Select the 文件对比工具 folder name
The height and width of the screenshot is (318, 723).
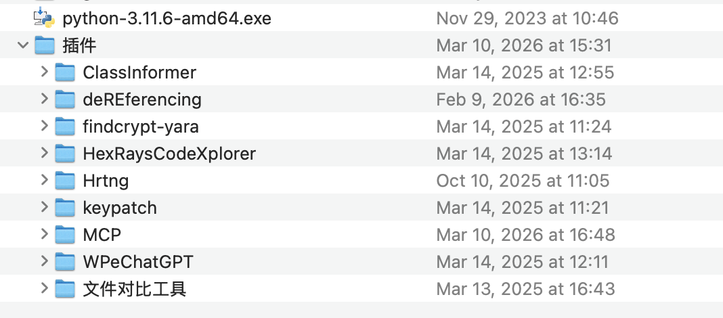click(134, 289)
